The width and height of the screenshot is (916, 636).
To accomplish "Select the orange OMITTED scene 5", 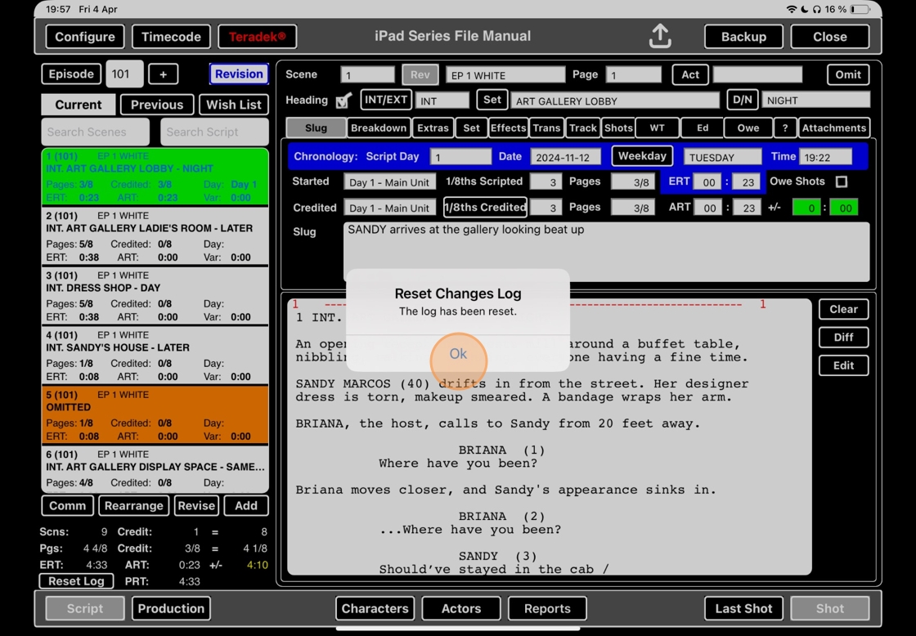I will pos(155,415).
